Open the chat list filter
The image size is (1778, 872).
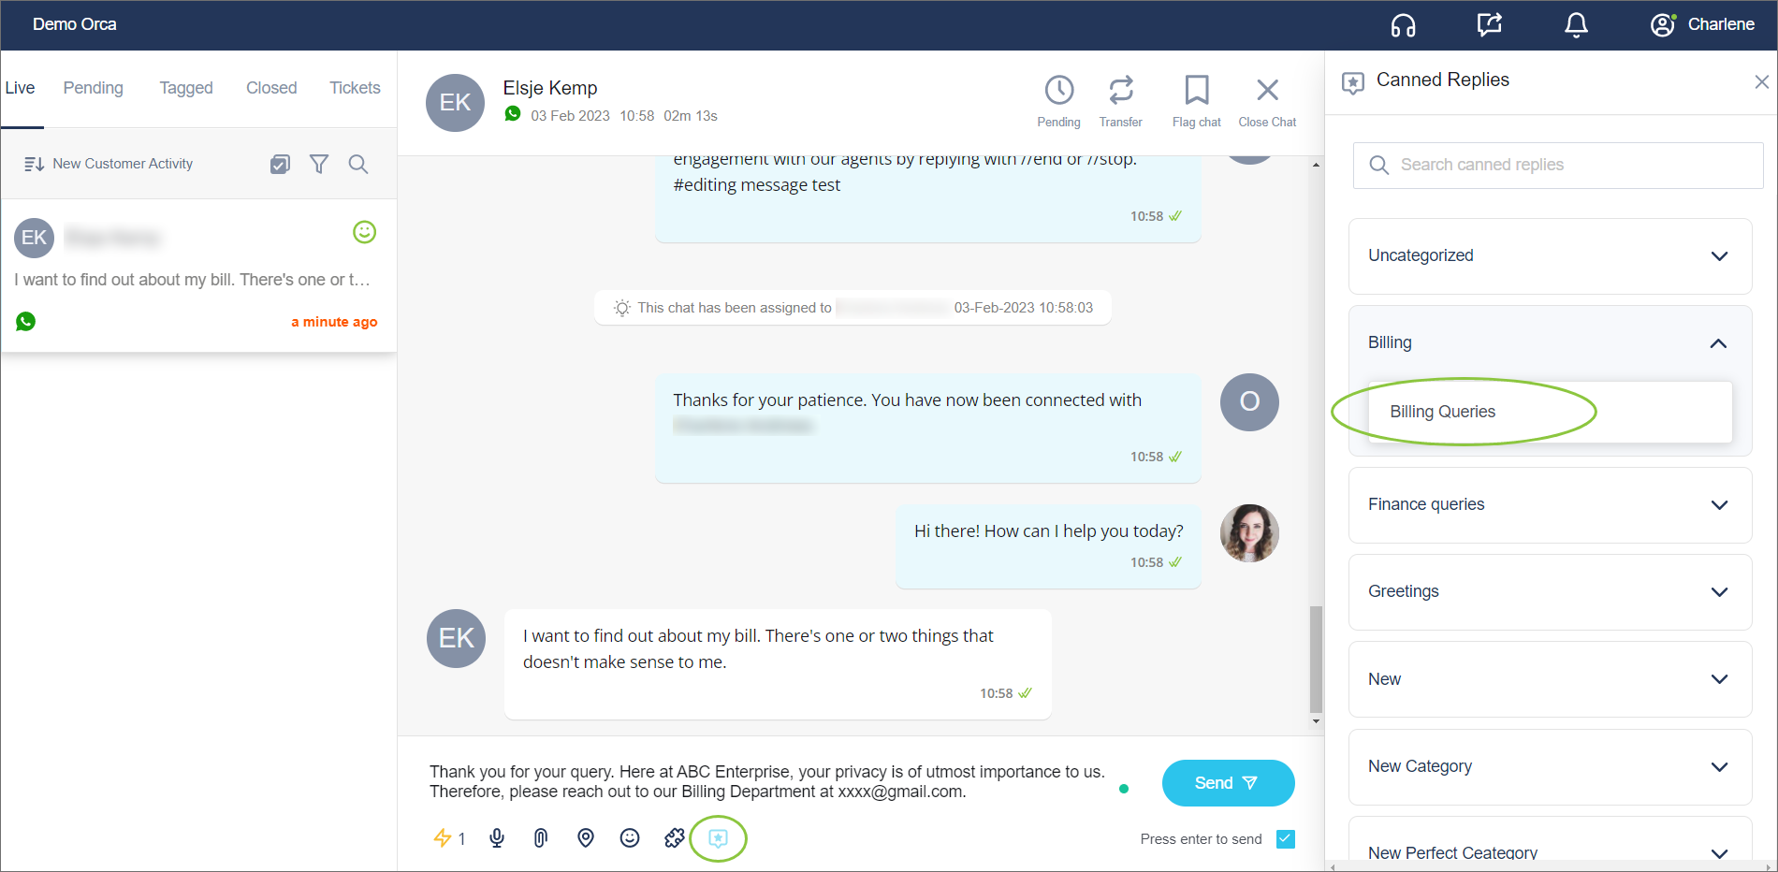[319, 165]
